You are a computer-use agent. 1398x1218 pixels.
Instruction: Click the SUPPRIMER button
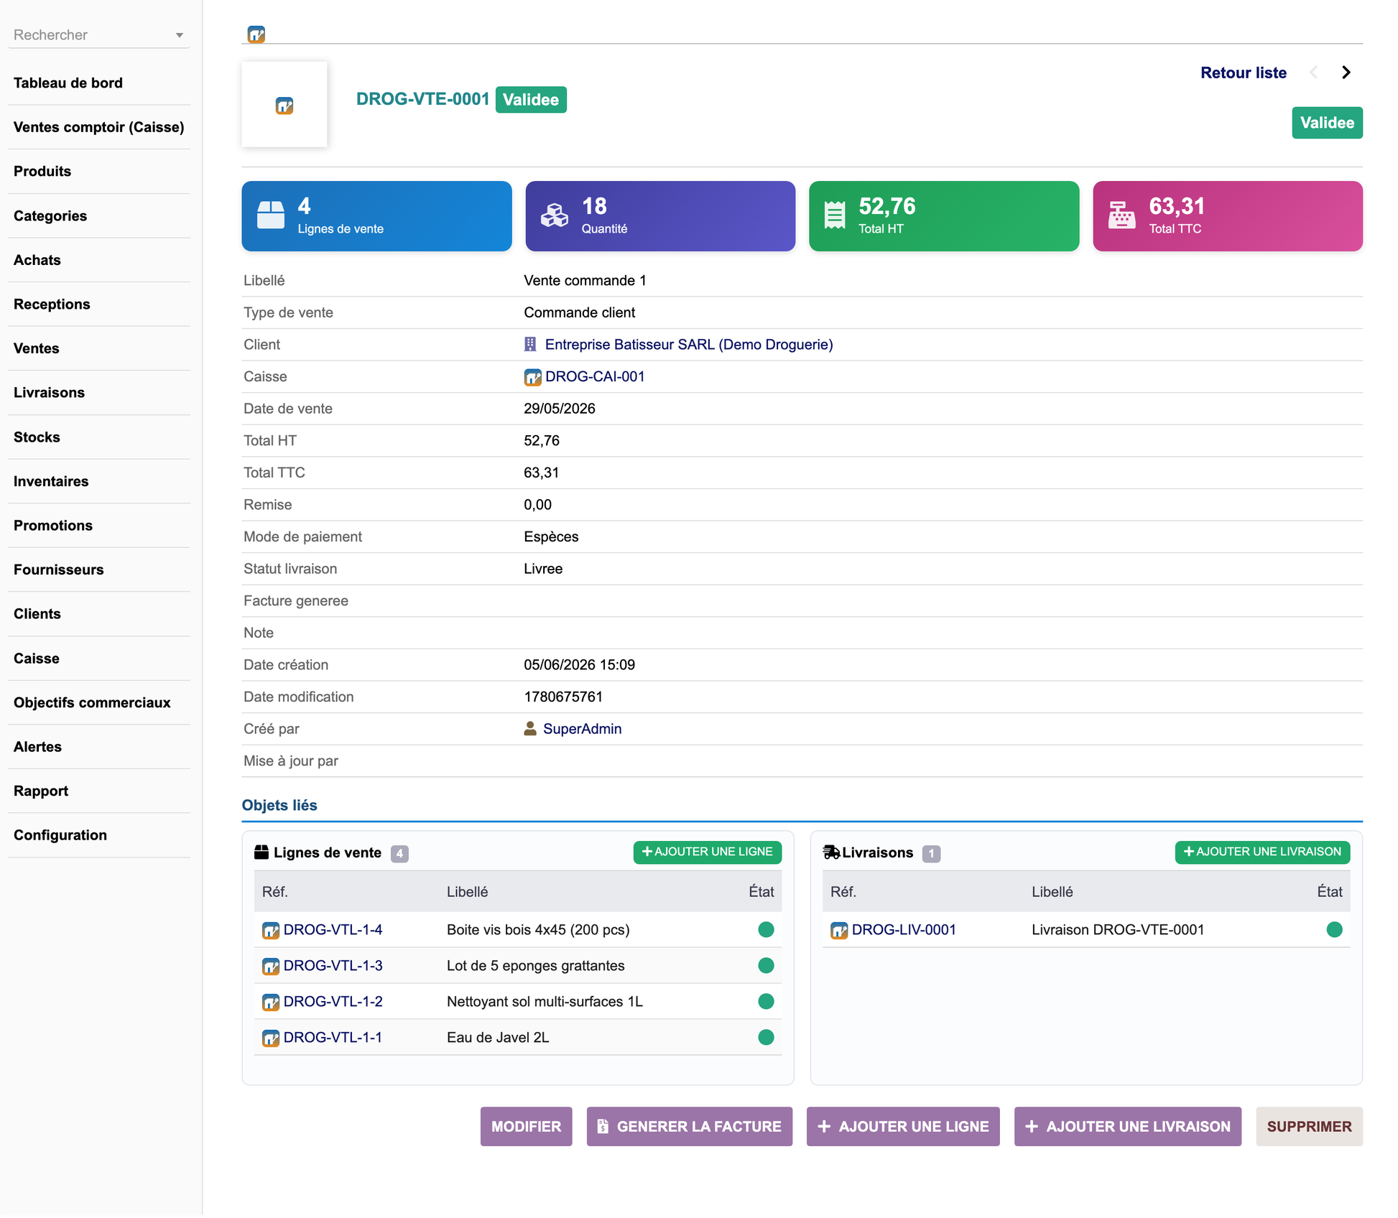coord(1309,1126)
